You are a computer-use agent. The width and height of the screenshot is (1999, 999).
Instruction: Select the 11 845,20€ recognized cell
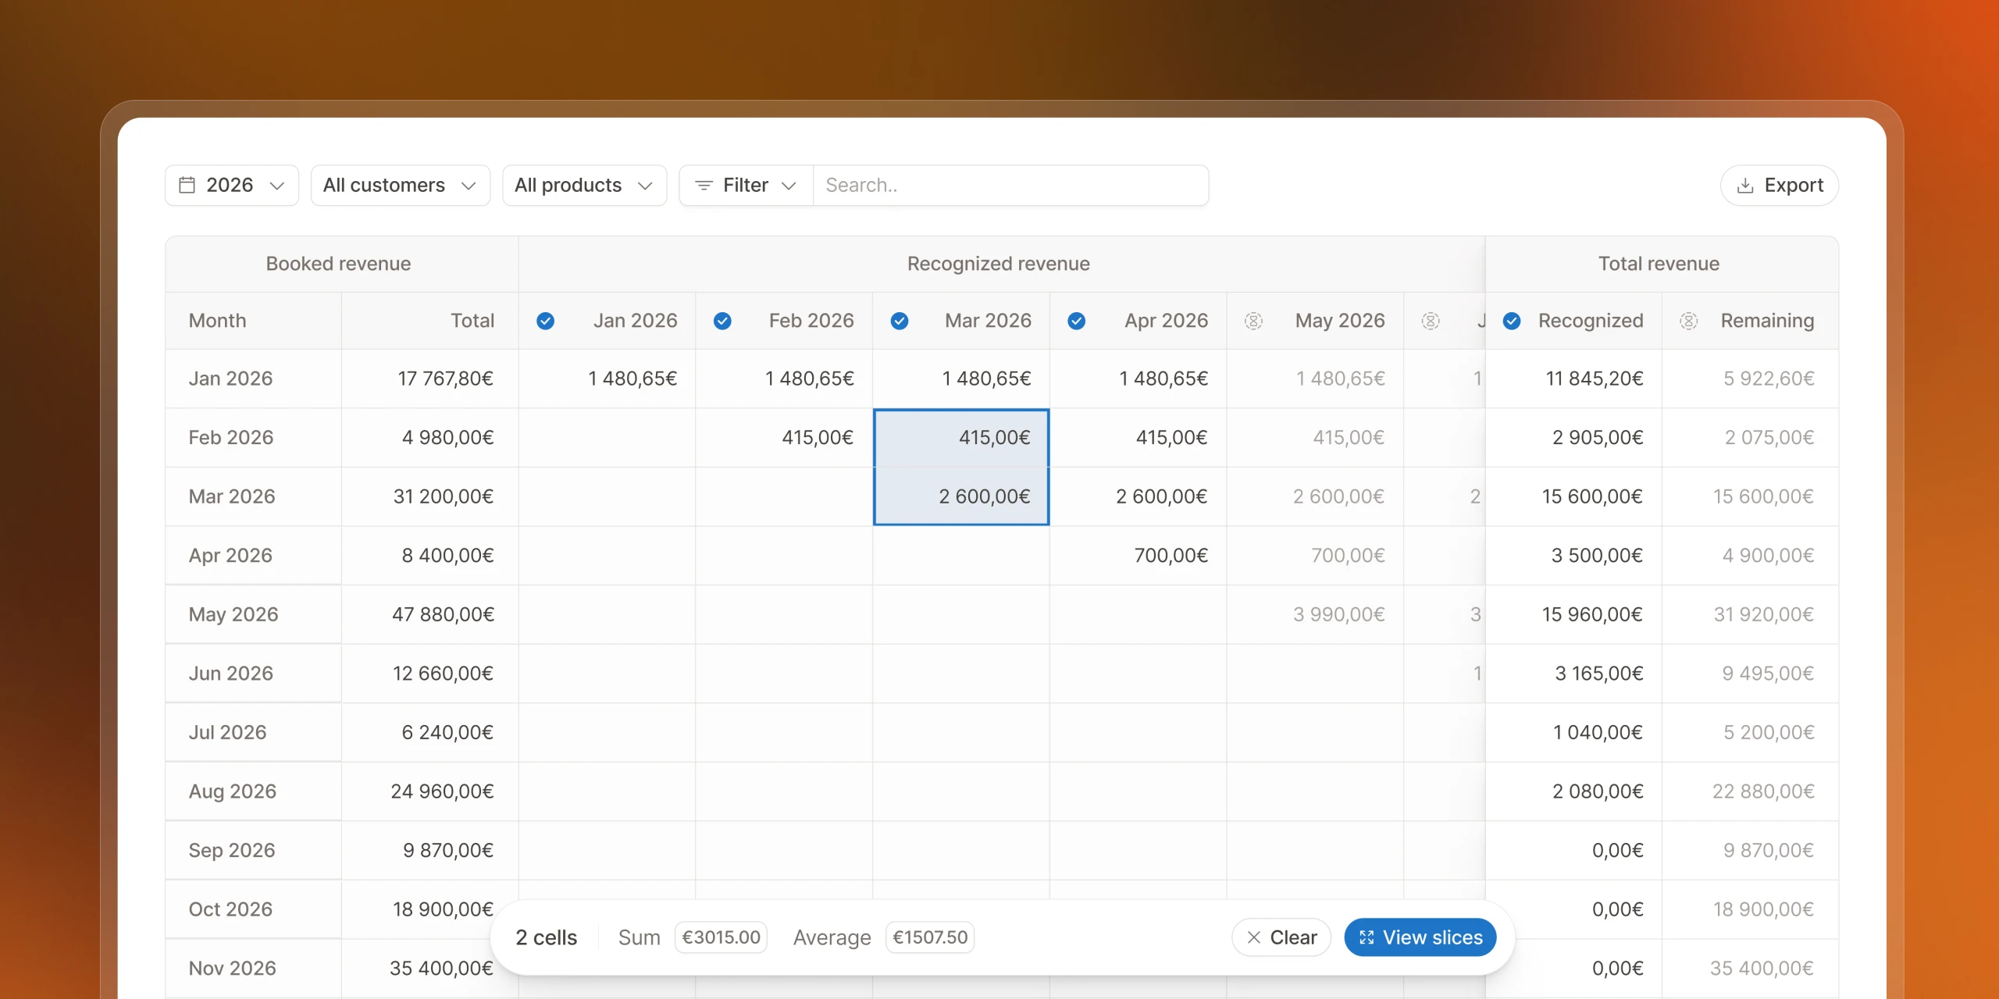[x=1574, y=379]
